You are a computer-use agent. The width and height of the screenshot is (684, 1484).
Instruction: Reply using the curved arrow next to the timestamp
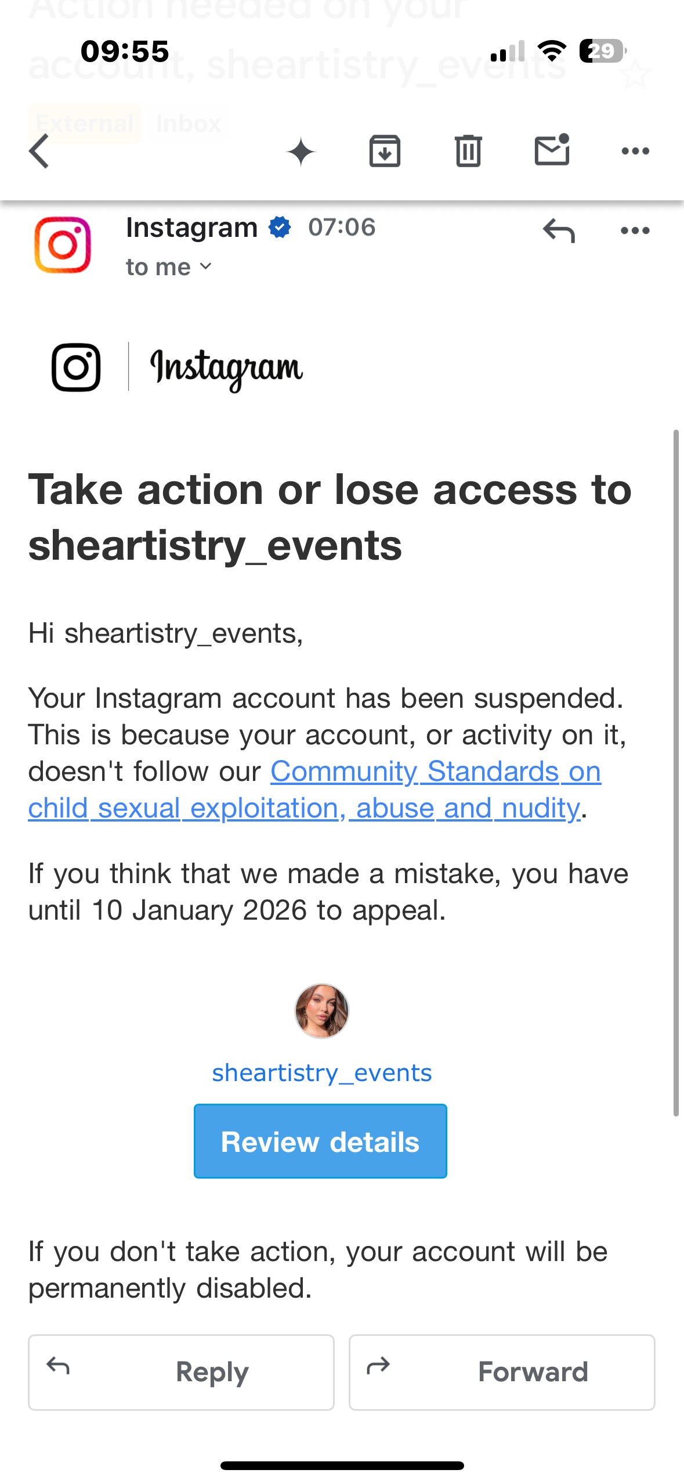(x=558, y=230)
